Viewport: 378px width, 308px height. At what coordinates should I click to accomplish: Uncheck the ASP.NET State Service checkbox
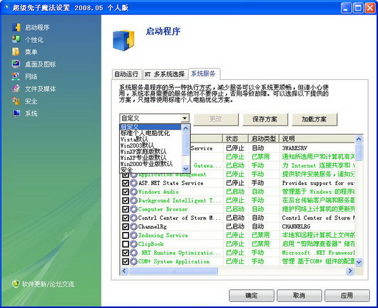pyautogui.click(x=125, y=183)
